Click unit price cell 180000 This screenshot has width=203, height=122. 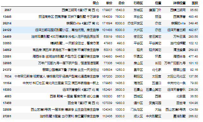click(x=107, y=96)
